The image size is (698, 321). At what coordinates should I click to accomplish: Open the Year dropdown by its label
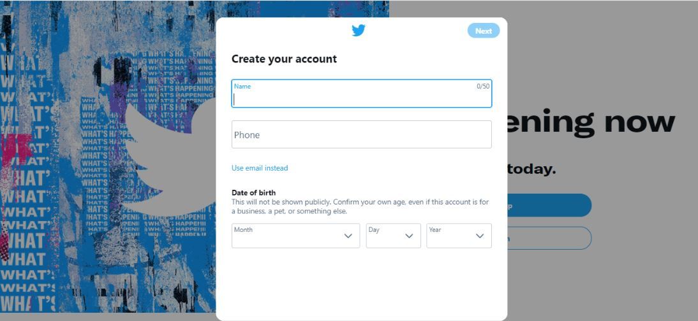435,230
